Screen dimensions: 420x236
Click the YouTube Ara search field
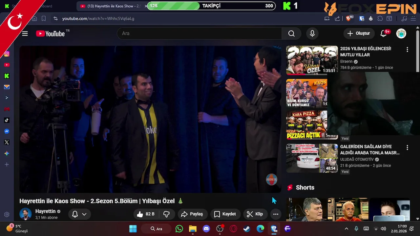[x=199, y=33]
